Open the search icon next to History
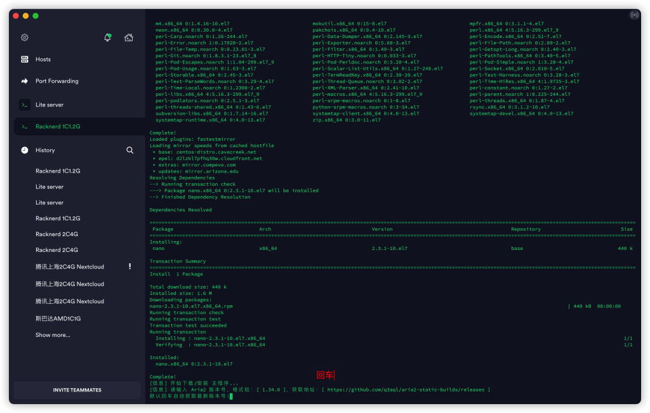Viewport: 650px width, 413px height. tap(129, 150)
